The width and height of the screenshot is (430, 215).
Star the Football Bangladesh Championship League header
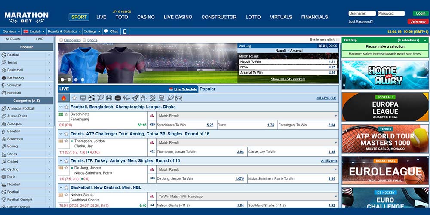(x=66, y=107)
